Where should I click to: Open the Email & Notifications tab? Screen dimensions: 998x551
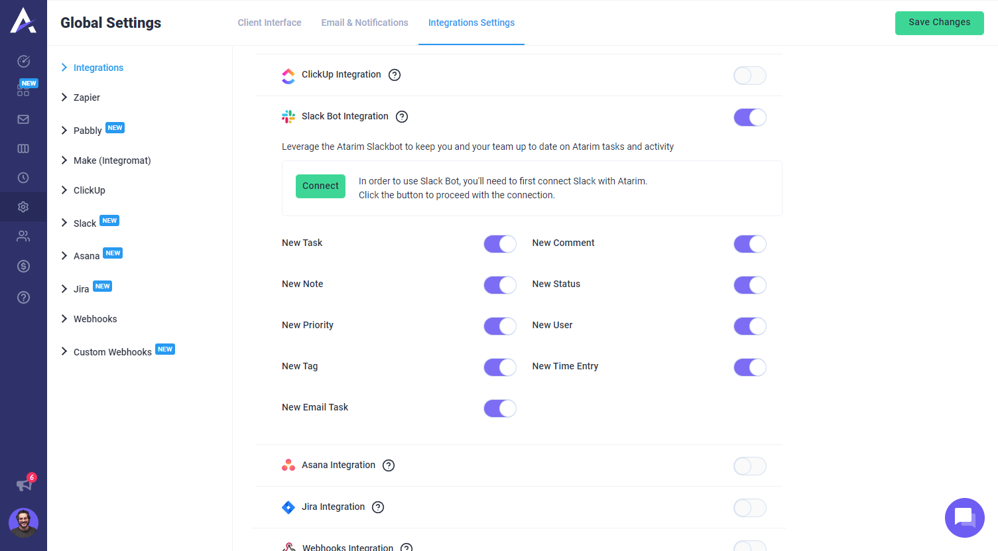364,23
